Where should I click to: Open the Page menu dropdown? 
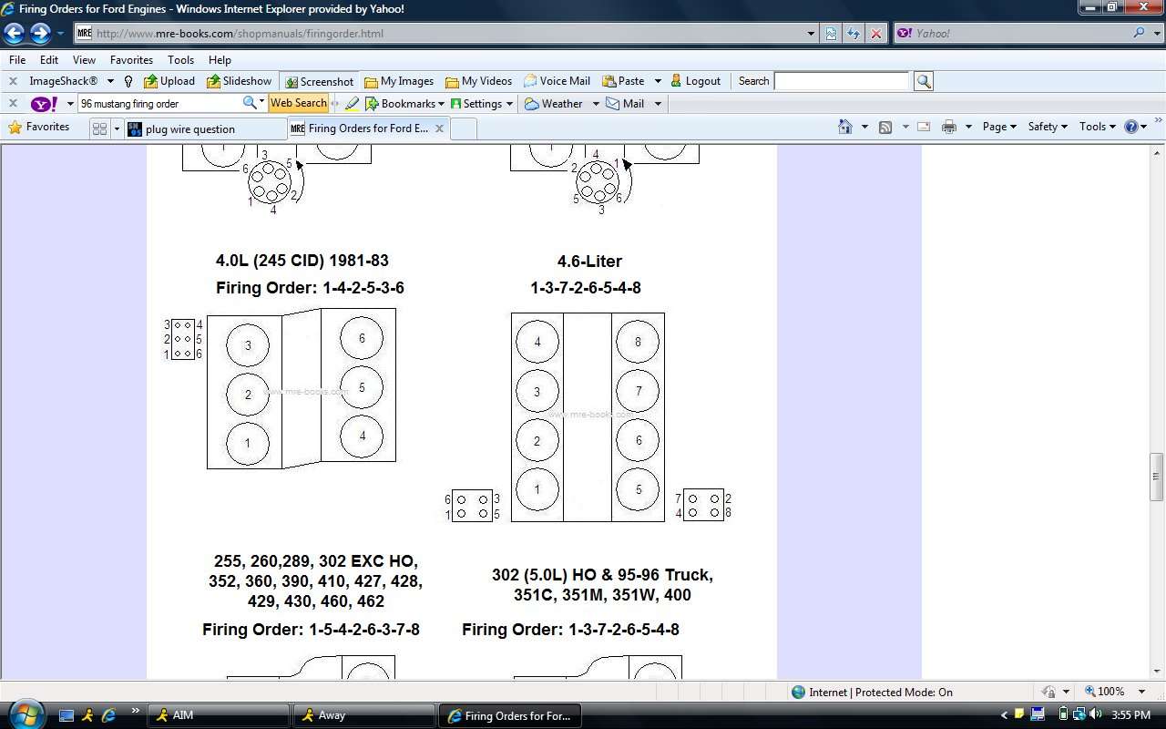pyautogui.click(x=999, y=127)
